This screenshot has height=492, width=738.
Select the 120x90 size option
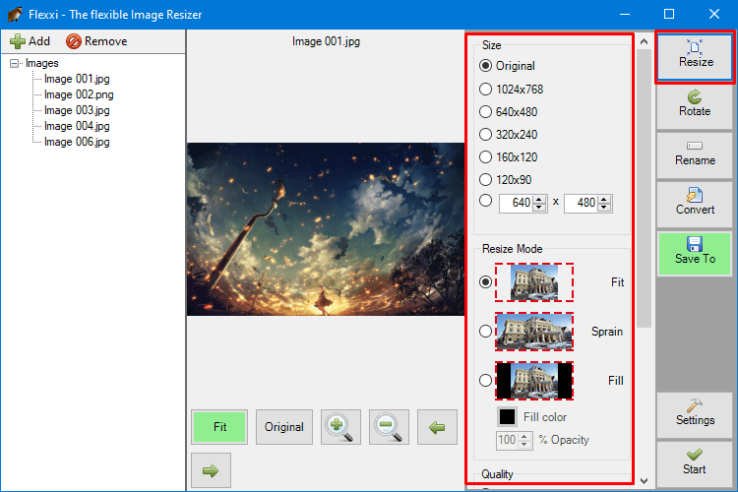click(x=485, y=179)
